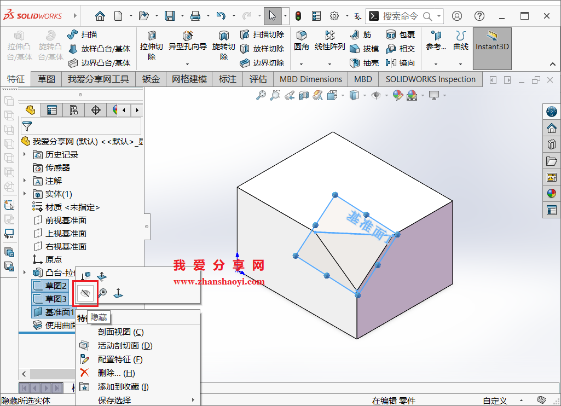The height and width of the screenshot is (406, 561).
Task: Click the zoom-to-fit magnifier icon
Action: [261, 95]
